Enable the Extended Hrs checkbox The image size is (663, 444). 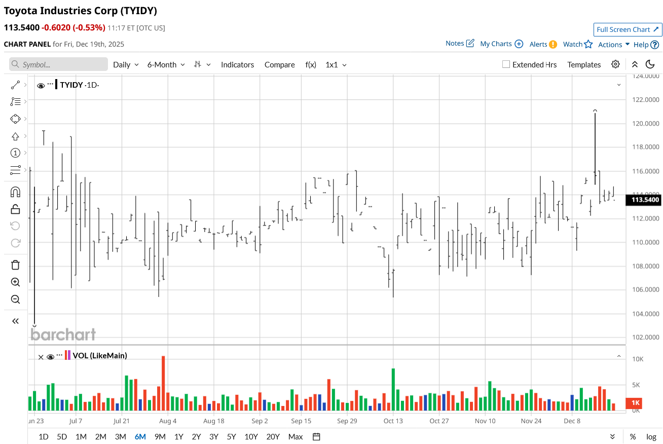(506, 64)
